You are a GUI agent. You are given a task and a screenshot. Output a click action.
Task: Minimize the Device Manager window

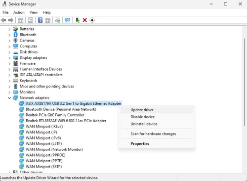(x=211, y=4)
